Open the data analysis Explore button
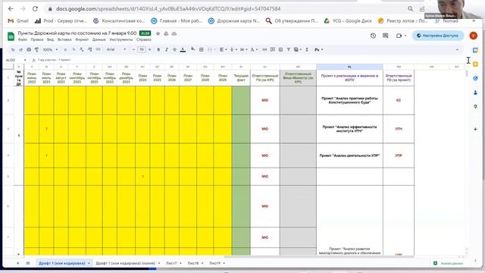This screenshot has width=485, height=273. (449, 263)
